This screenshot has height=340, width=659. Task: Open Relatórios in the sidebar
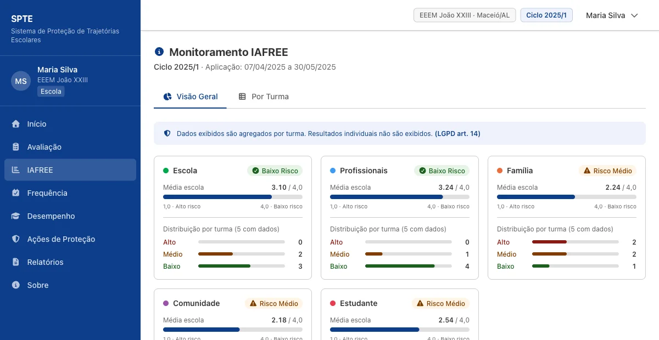[x=70, y=262]
